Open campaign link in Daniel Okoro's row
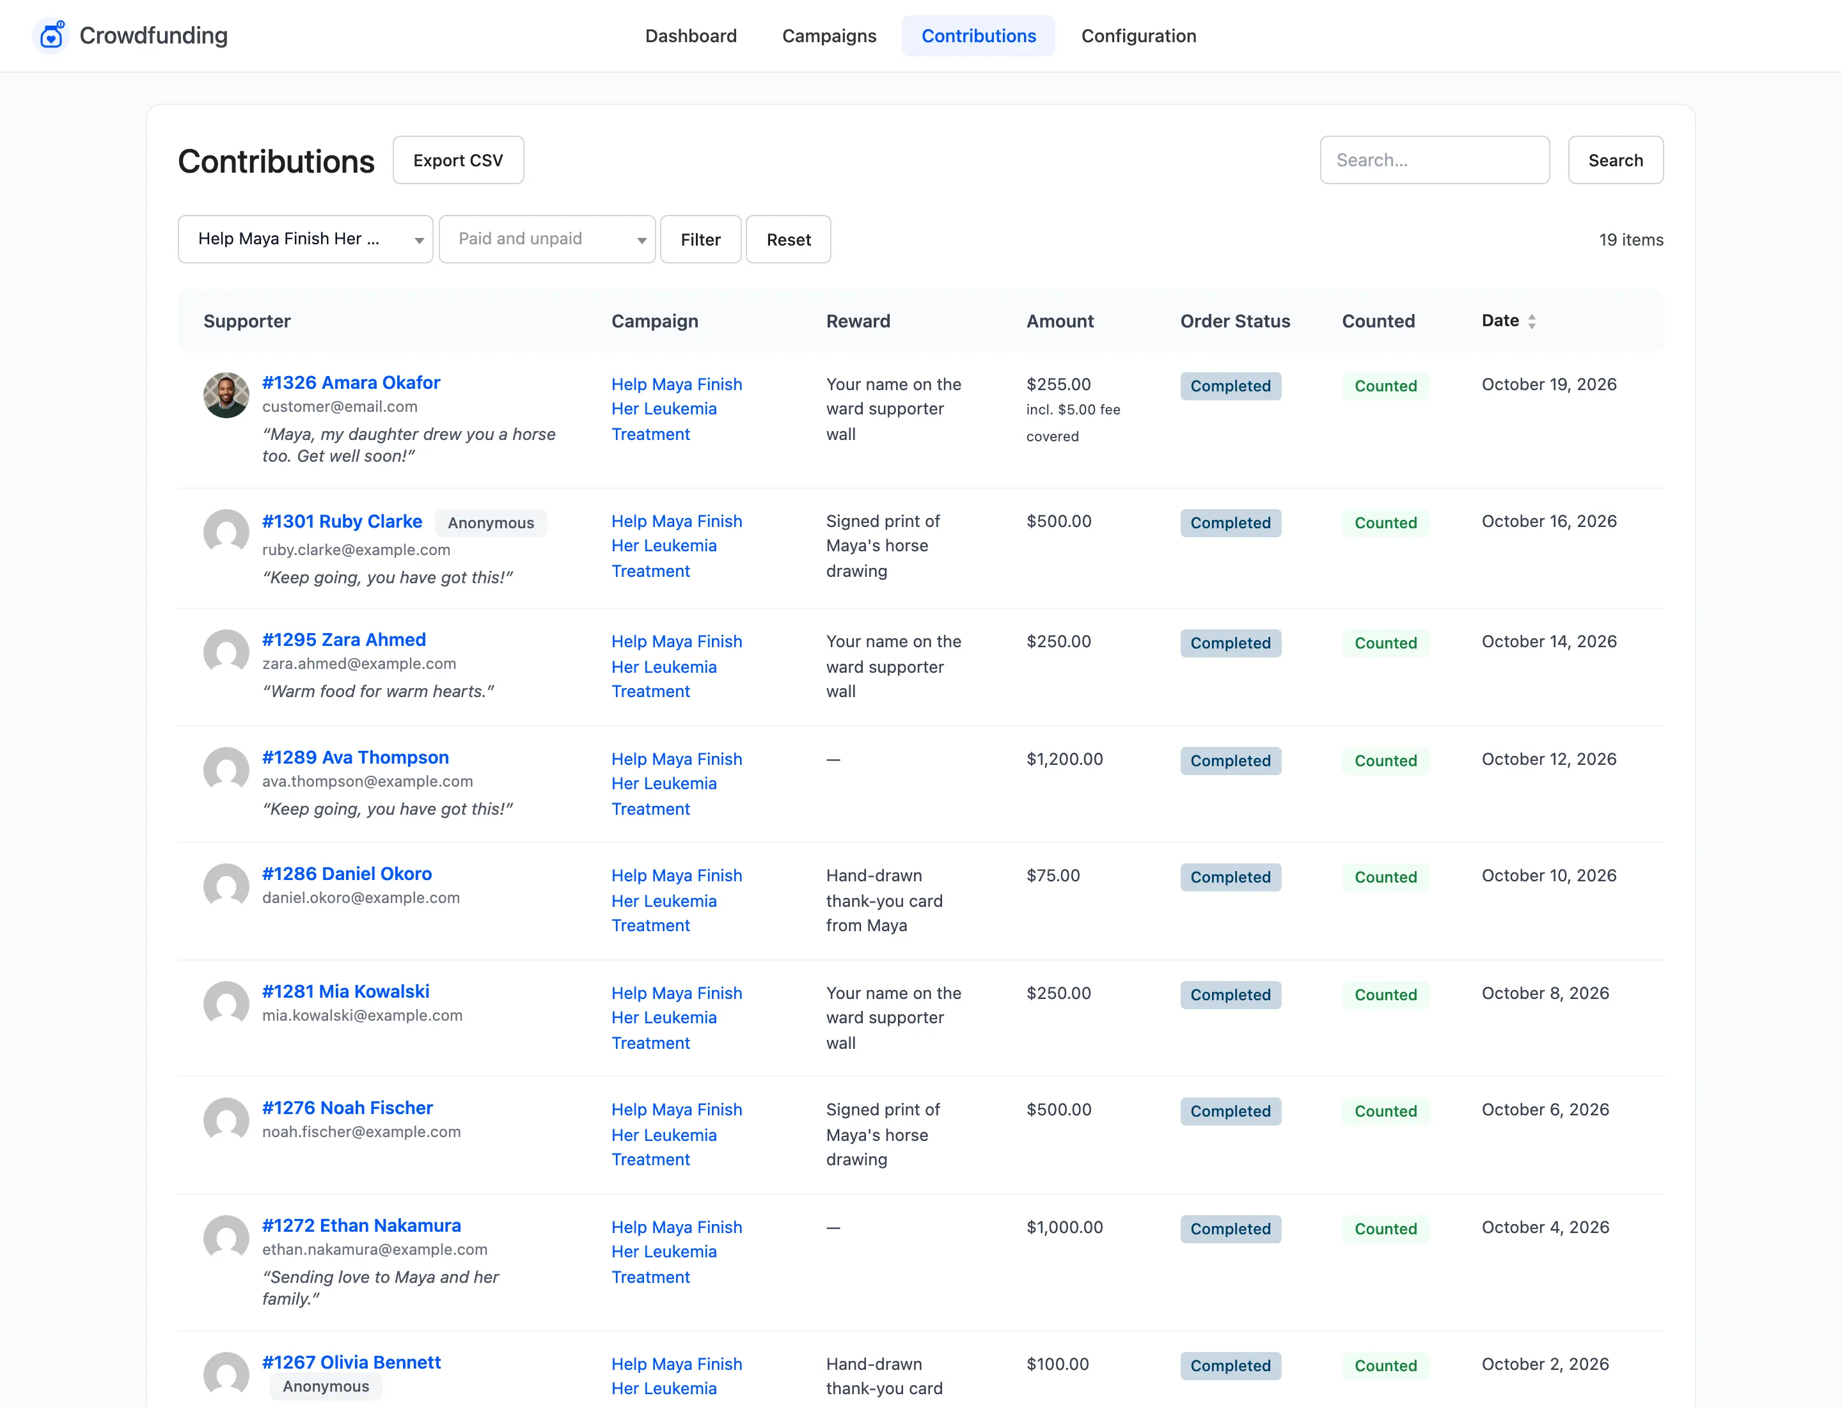 click(676, 900)
